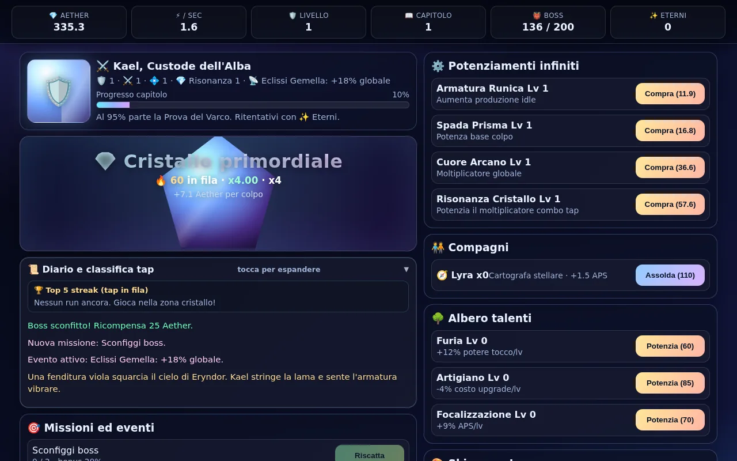This screenshot has width=737, height=461.
Task: Click the Eterni sparkle icon
Action: (x=654, y=16)
